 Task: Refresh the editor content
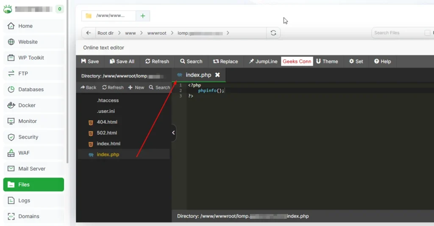[157, 62]
